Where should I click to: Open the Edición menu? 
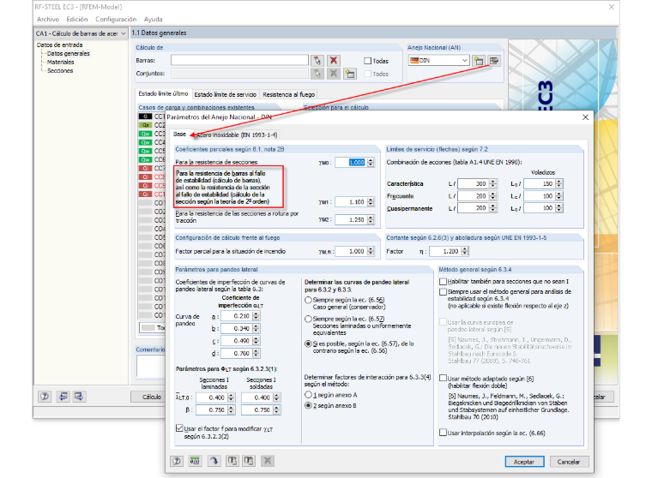pos(77,19)
